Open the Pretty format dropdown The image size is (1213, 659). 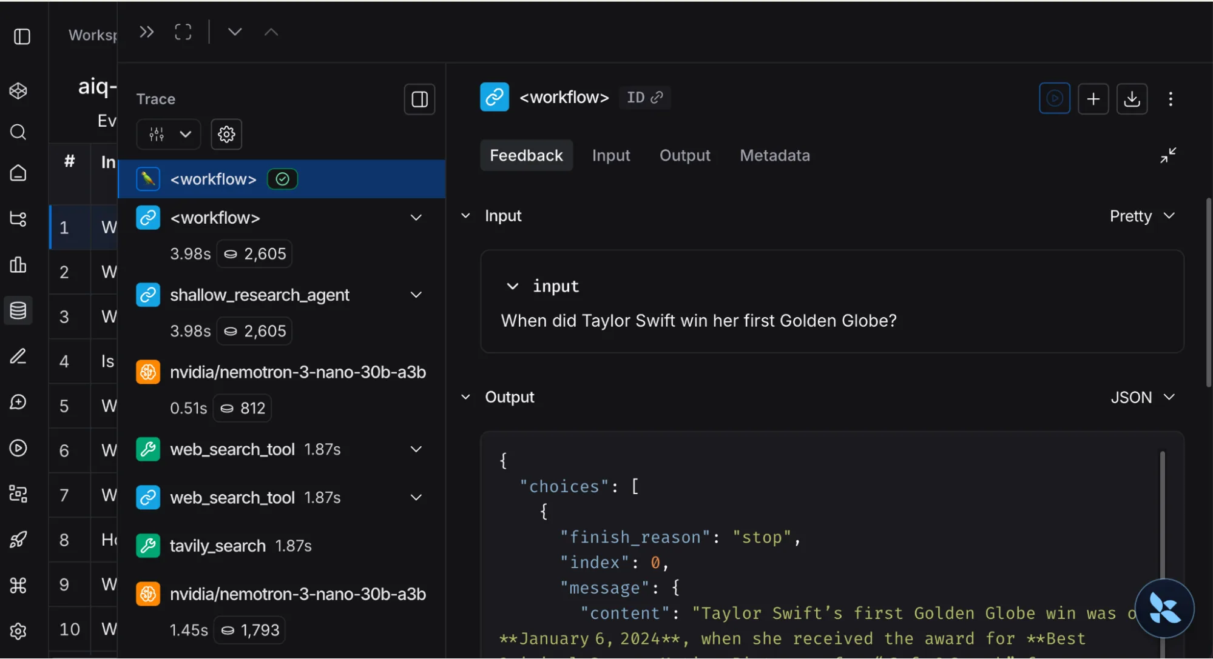[x=1142, y=216]
